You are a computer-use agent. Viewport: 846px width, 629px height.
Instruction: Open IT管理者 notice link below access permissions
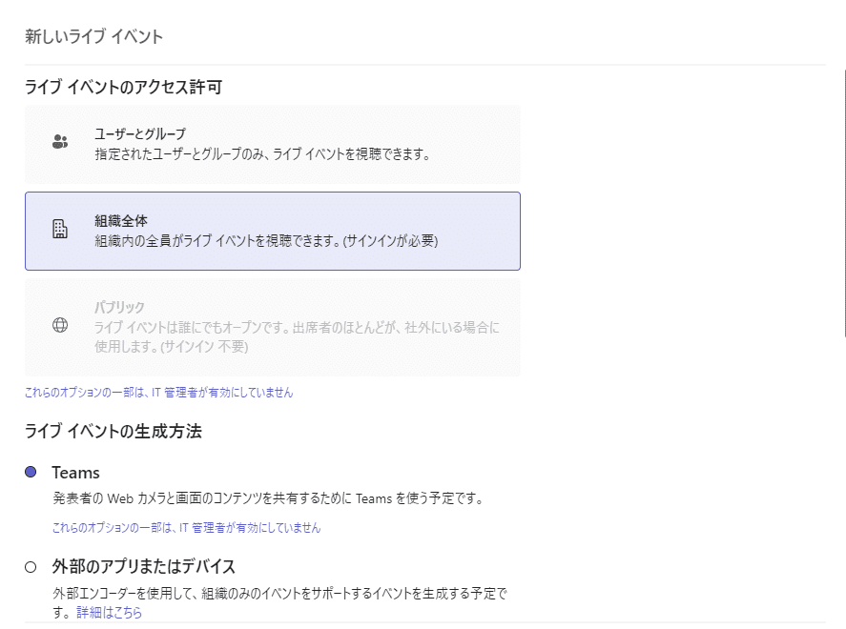[x=158, y=393]
